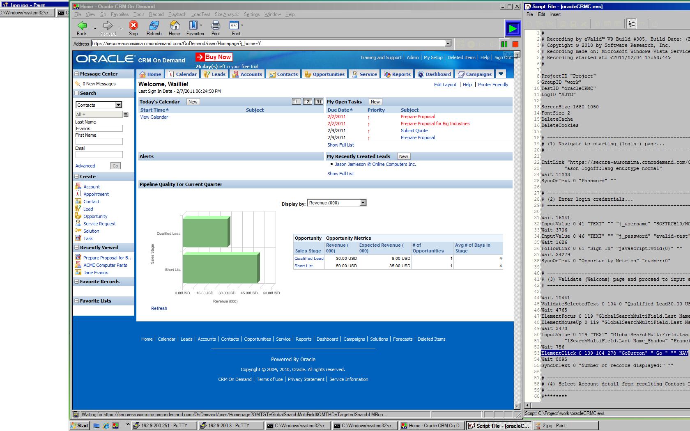Open the LoadTest menu

[x=201, y=14]
